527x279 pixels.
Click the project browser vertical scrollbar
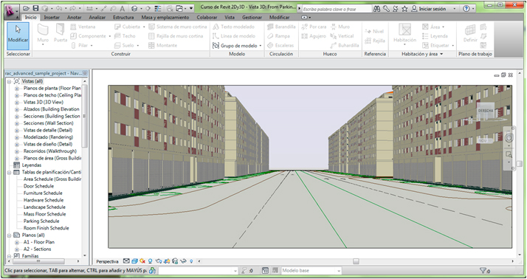(x=85, y=116)
